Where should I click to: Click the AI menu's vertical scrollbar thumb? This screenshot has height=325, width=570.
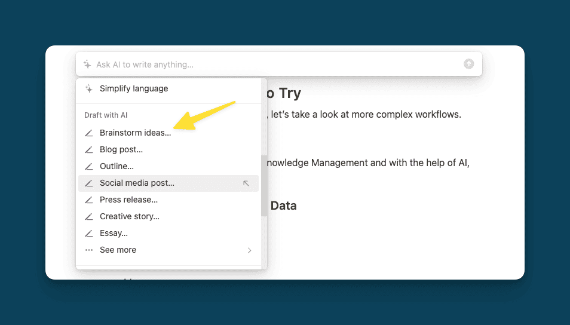click(x=264, y=185)
